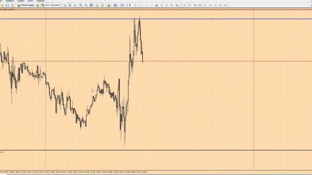Open the arrows objects dropdown
This screenshot has width=312, height=175.
[x=177, y=5]
